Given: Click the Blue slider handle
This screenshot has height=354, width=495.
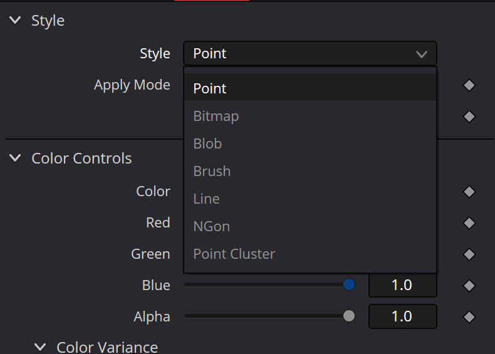Looking at the screenshot, I should (x=349, y=284).
